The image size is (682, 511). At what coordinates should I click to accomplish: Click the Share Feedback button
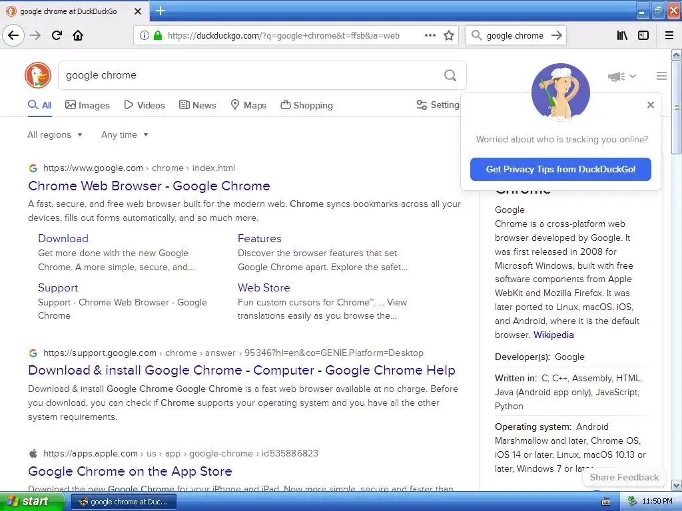(x=624, y=478)
